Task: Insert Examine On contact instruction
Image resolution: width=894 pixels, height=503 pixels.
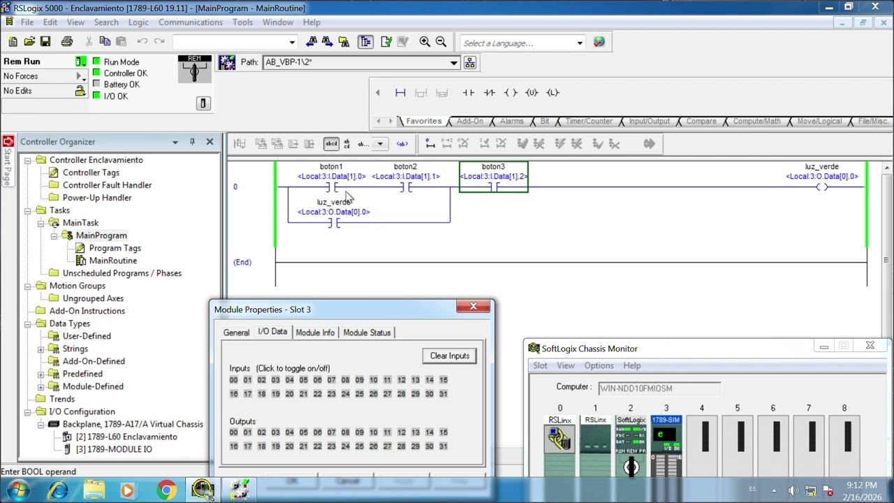Action: pyautogui.click(x=468, y=92)
